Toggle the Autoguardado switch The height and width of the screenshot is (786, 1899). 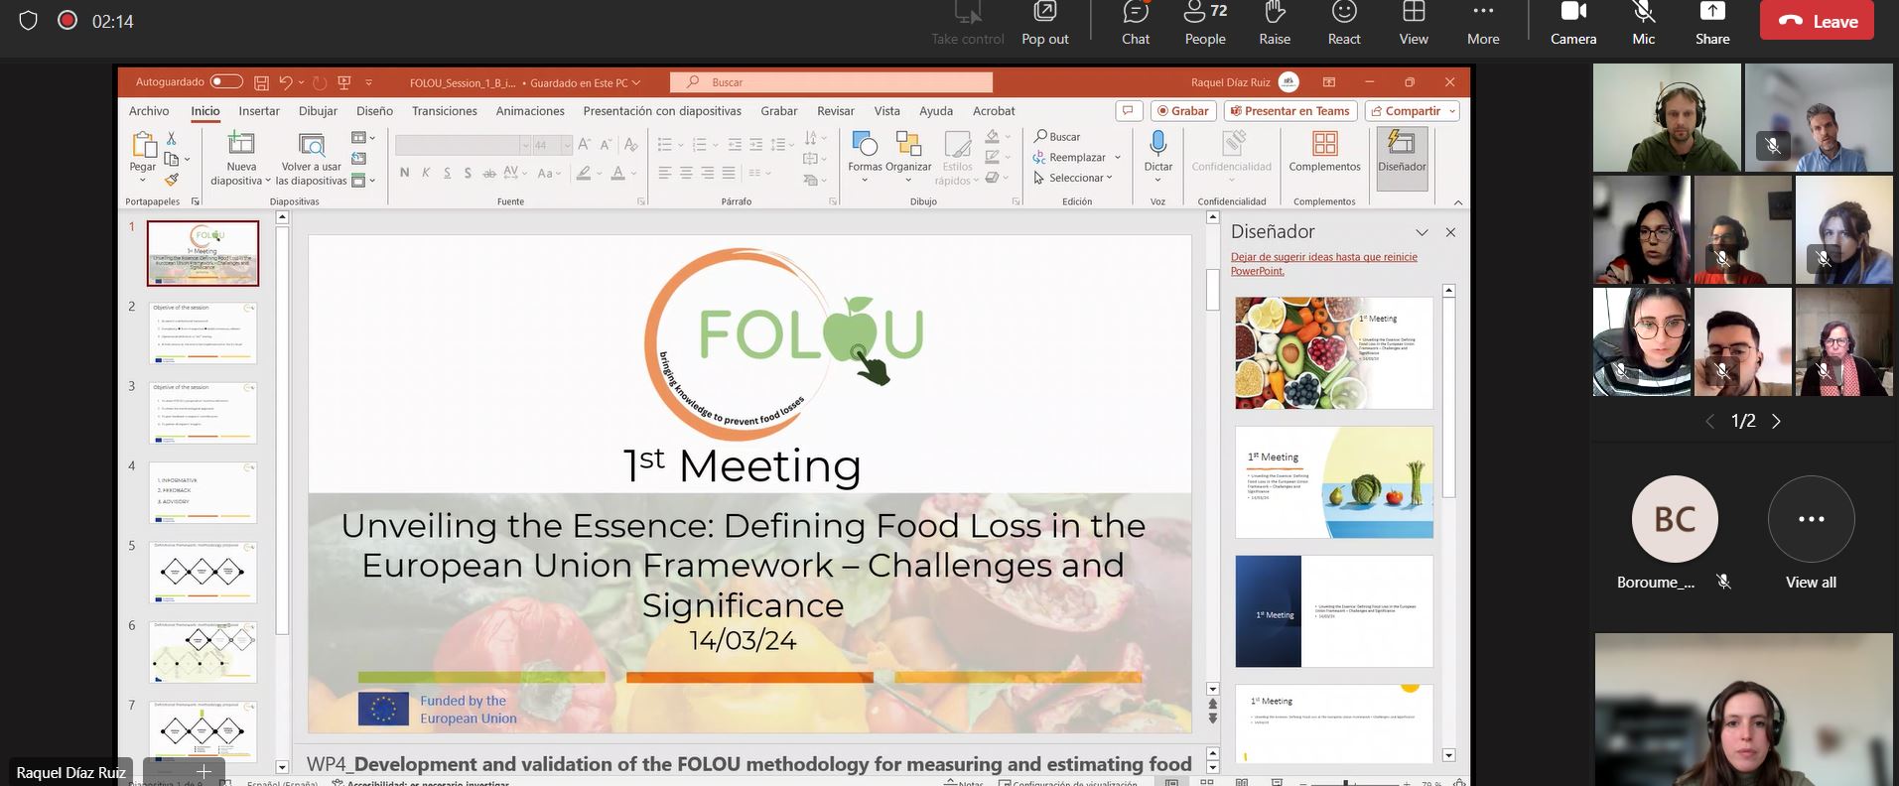pyautogui.click(x=226, y=82)
